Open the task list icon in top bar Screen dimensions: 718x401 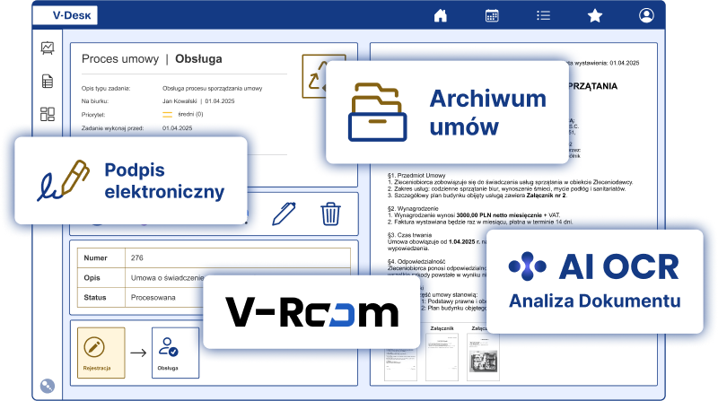[543, 15]
